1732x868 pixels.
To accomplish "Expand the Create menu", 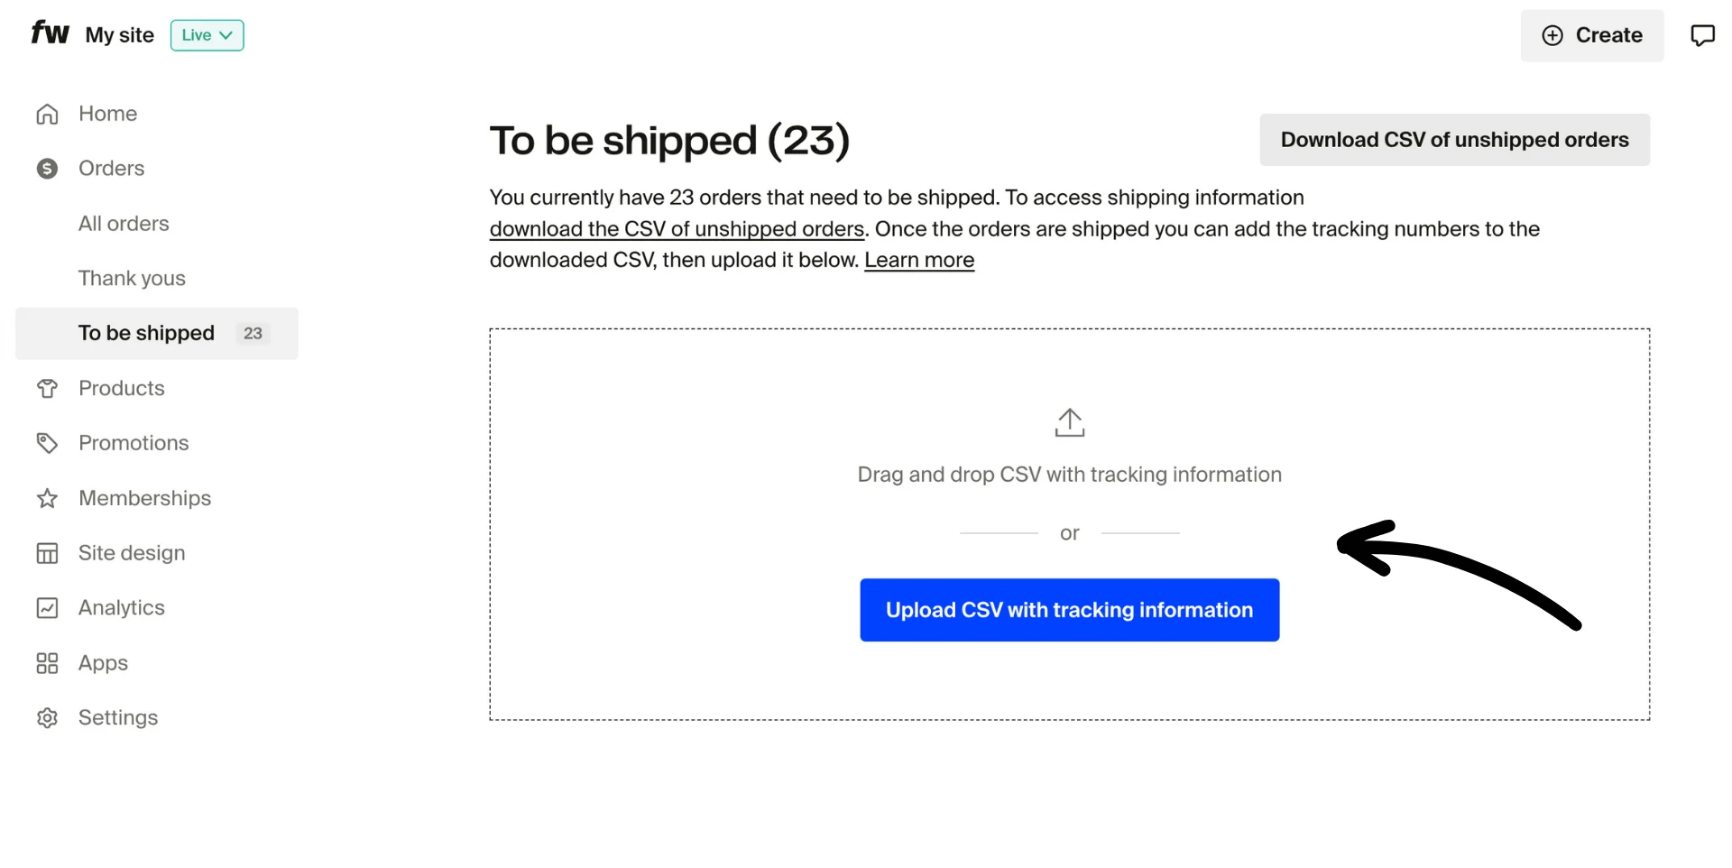I will point(1592,35).
